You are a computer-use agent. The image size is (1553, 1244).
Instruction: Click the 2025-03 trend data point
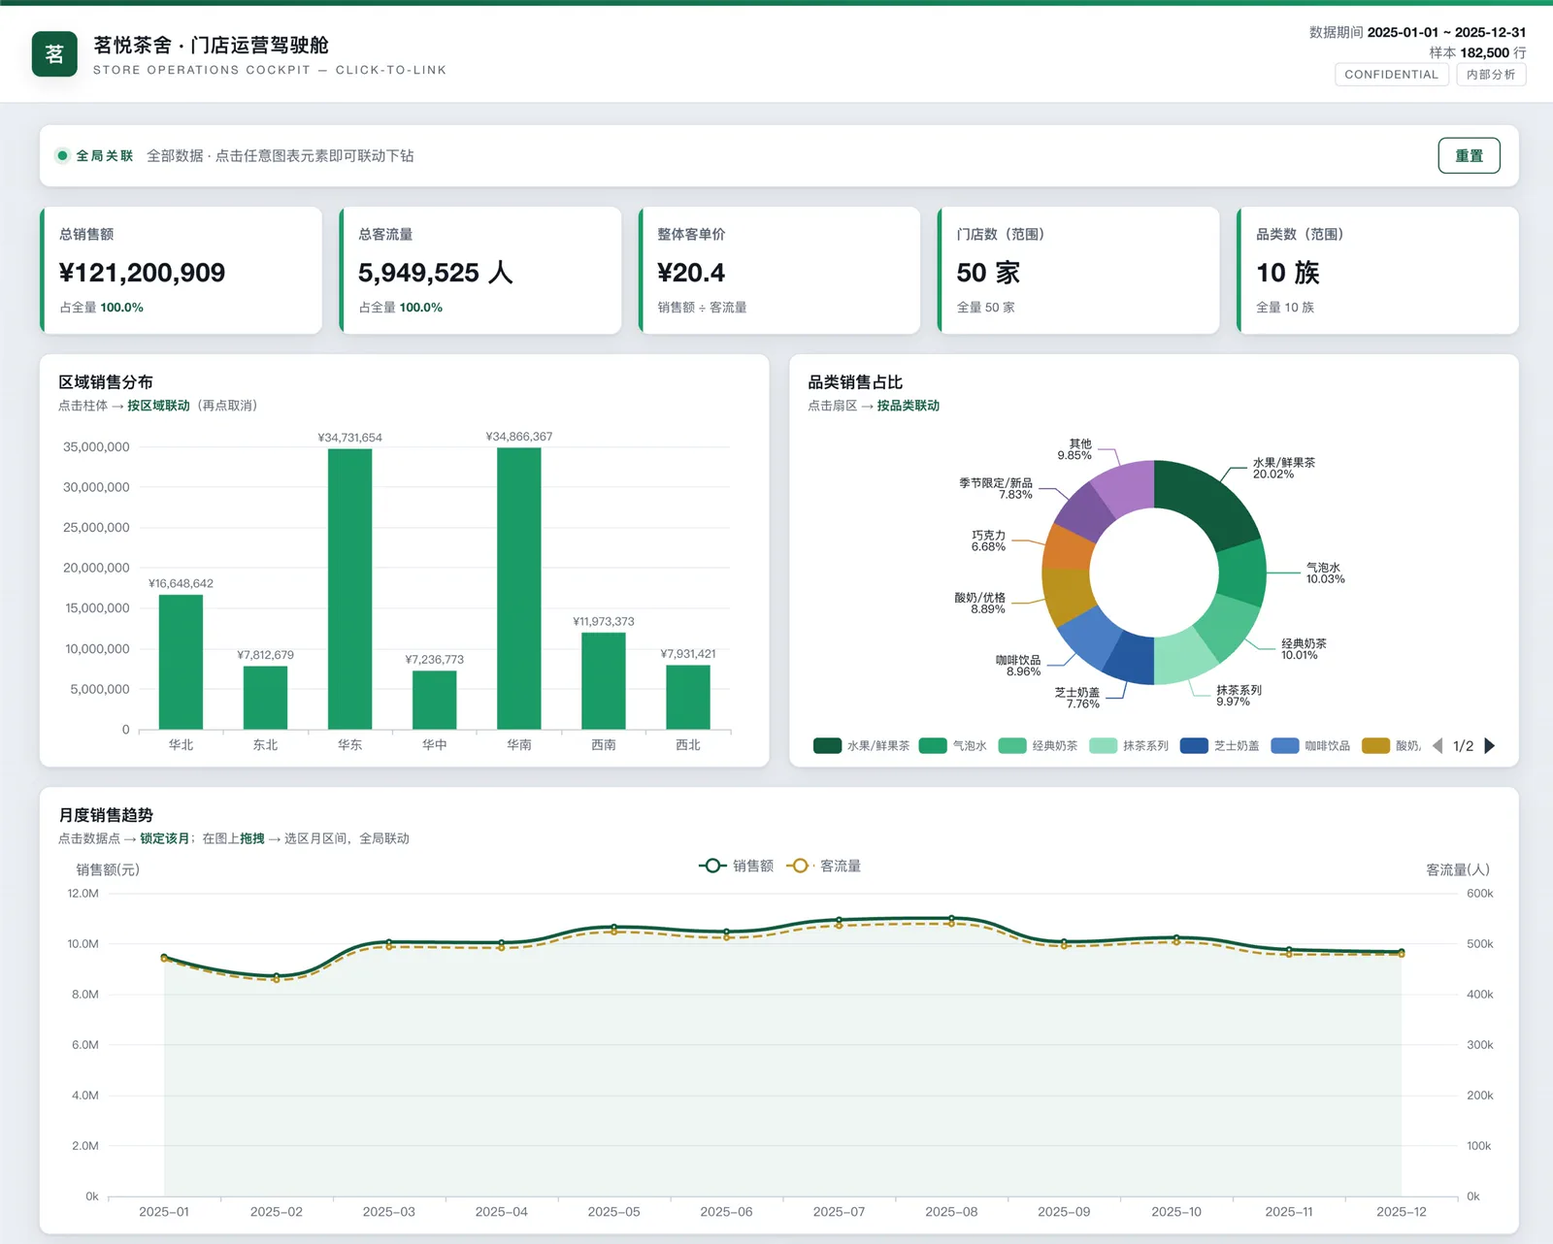pos(389,942)
